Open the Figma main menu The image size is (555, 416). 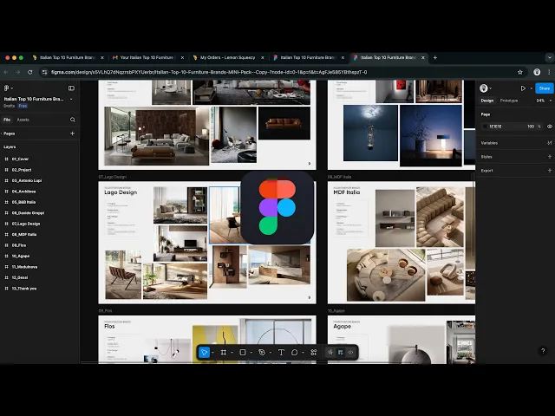[x=7, y=88]
